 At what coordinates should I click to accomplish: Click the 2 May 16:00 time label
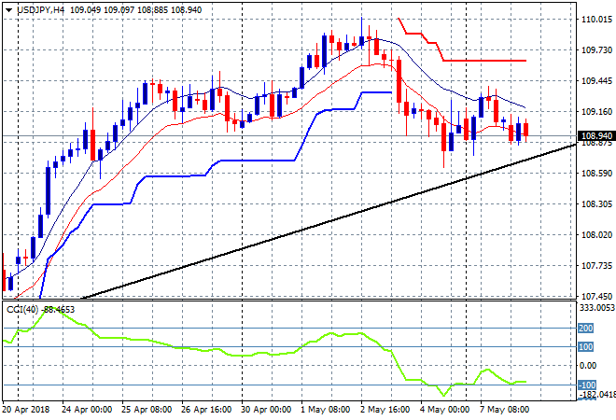tap(385, 410)
